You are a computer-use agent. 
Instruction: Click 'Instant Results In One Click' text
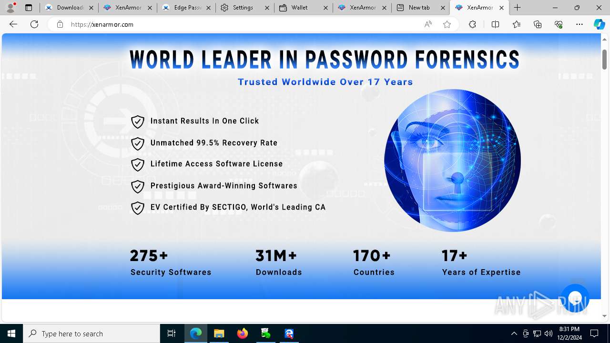205,121
